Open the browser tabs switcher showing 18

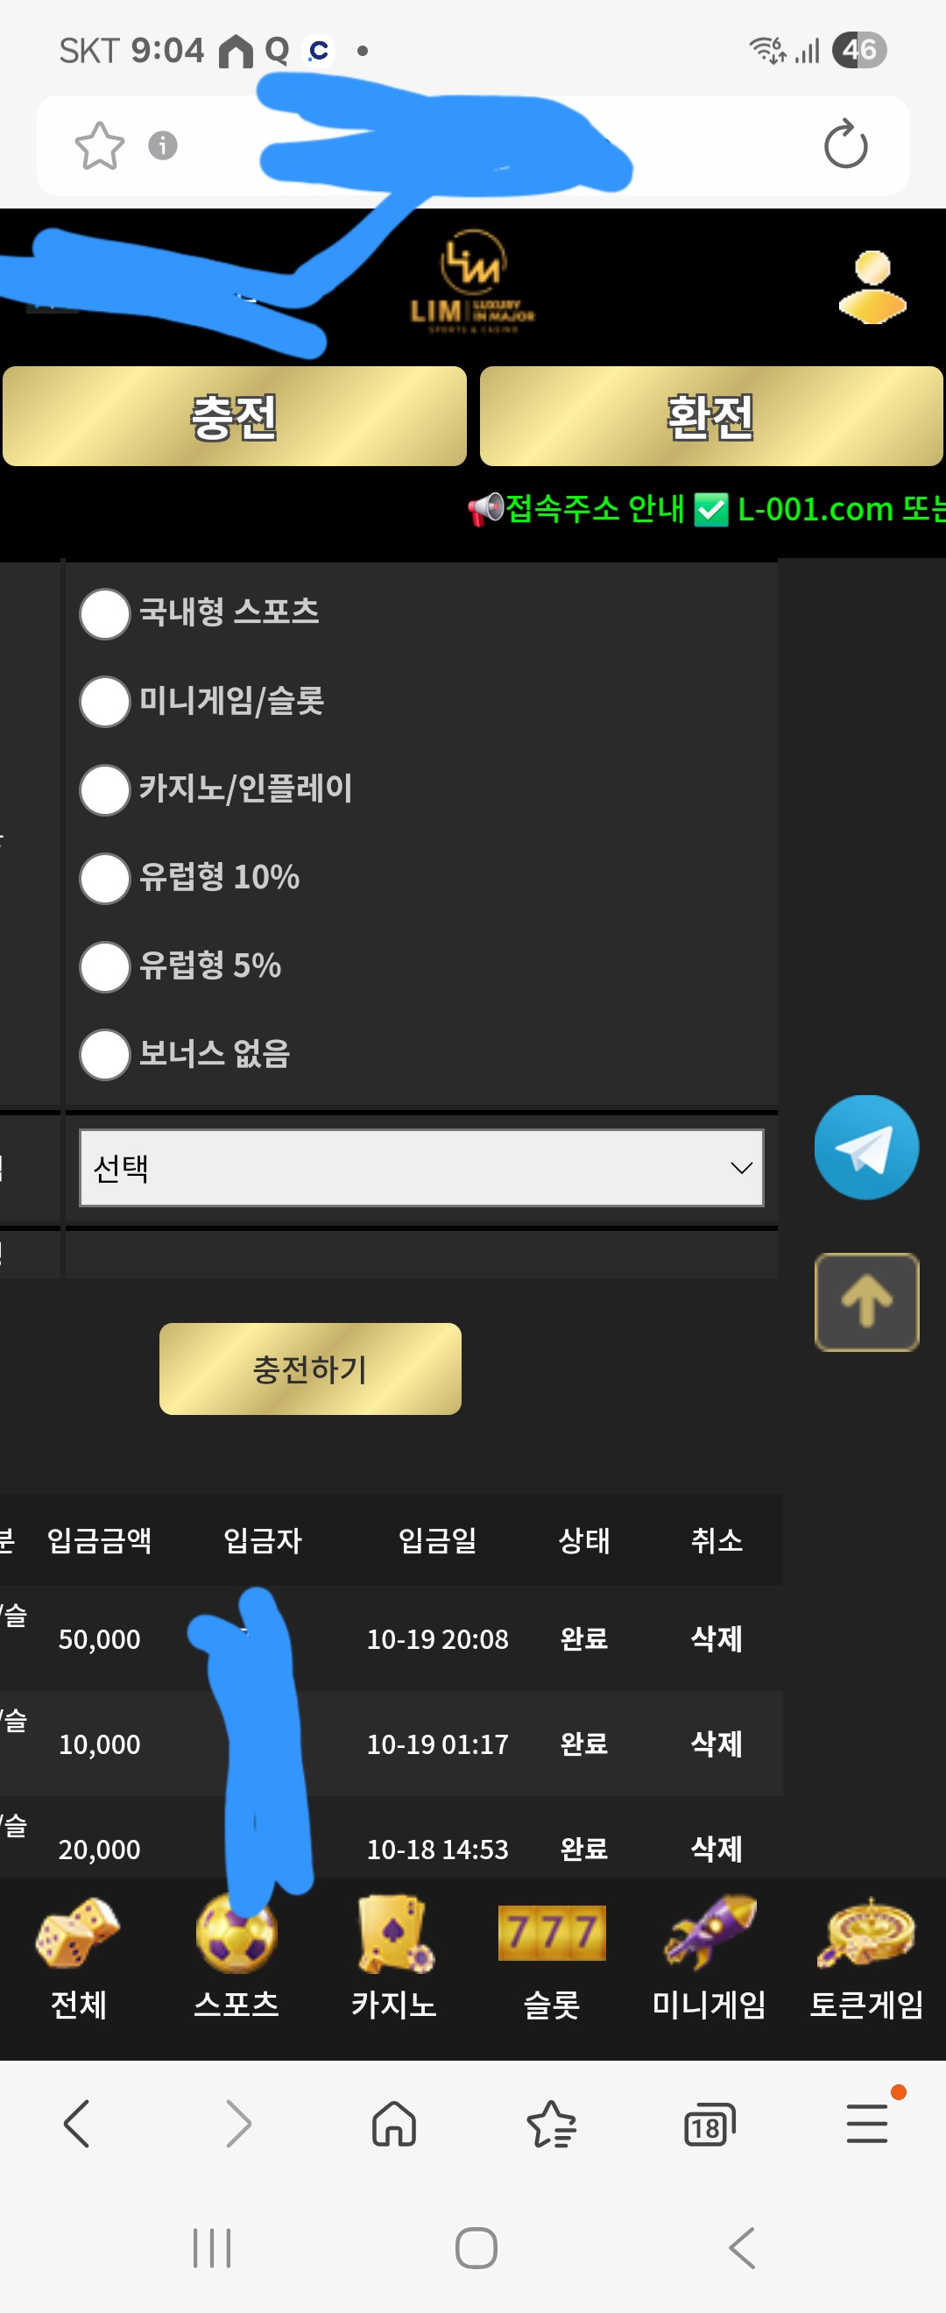click(x=708, y=2125)
